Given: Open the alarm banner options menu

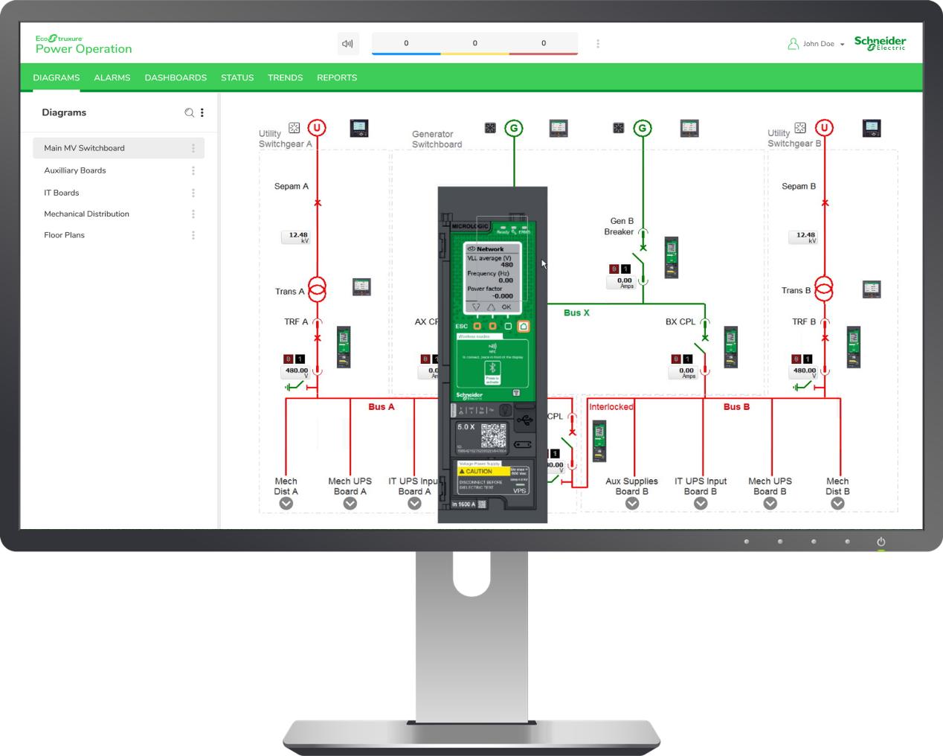Looking at the screenshot, I should coord(598,44).
